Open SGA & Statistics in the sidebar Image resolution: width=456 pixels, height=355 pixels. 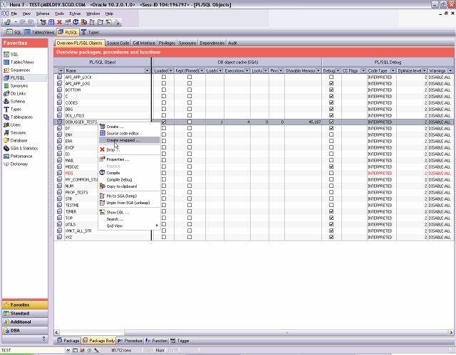point(24,148)
